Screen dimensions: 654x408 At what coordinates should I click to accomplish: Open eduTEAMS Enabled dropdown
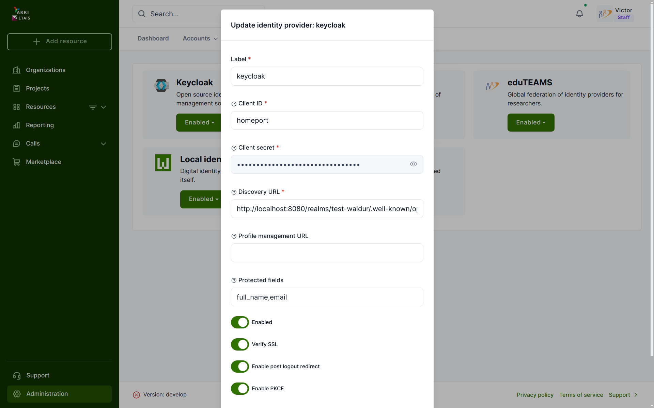[x=531, y=122]
